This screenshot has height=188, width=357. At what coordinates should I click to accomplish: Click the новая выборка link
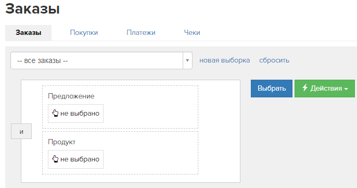pos(224,60)
